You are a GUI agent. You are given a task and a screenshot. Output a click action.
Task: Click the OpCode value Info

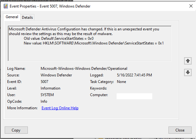point(44,101)
